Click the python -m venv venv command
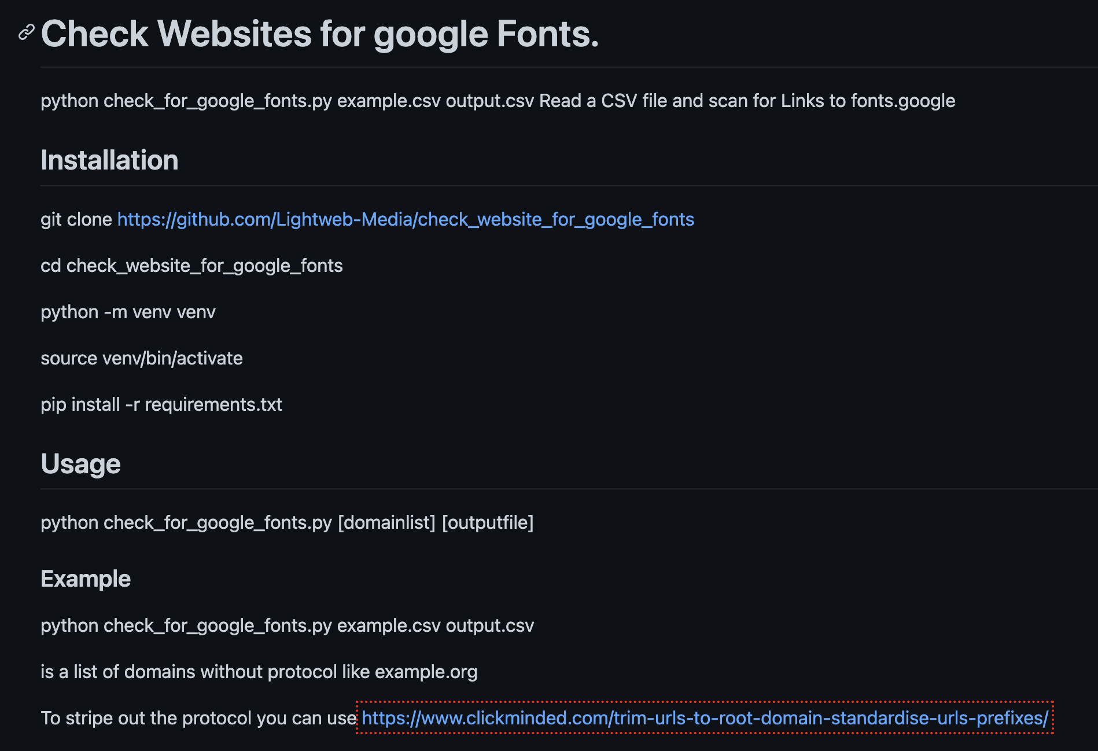The height and width of the screenshot is (751, 1098). pyautogui.click(x=127, y=312)
